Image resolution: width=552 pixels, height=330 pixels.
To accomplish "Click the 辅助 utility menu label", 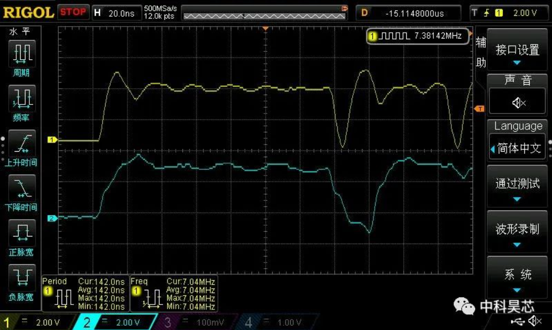I will (x=481, y=52).
